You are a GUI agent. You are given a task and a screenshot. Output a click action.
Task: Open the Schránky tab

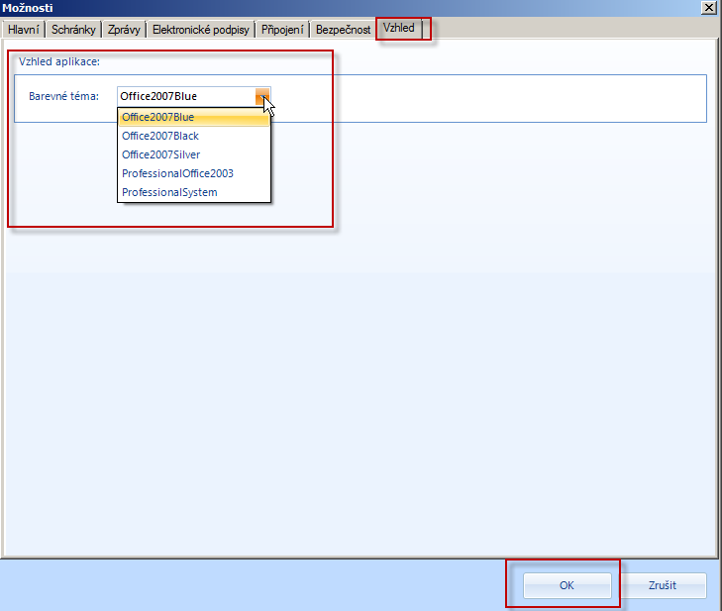point(73,30)
